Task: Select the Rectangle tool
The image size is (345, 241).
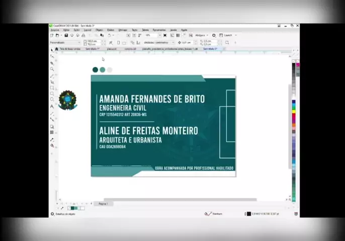Action: (52, 88)
